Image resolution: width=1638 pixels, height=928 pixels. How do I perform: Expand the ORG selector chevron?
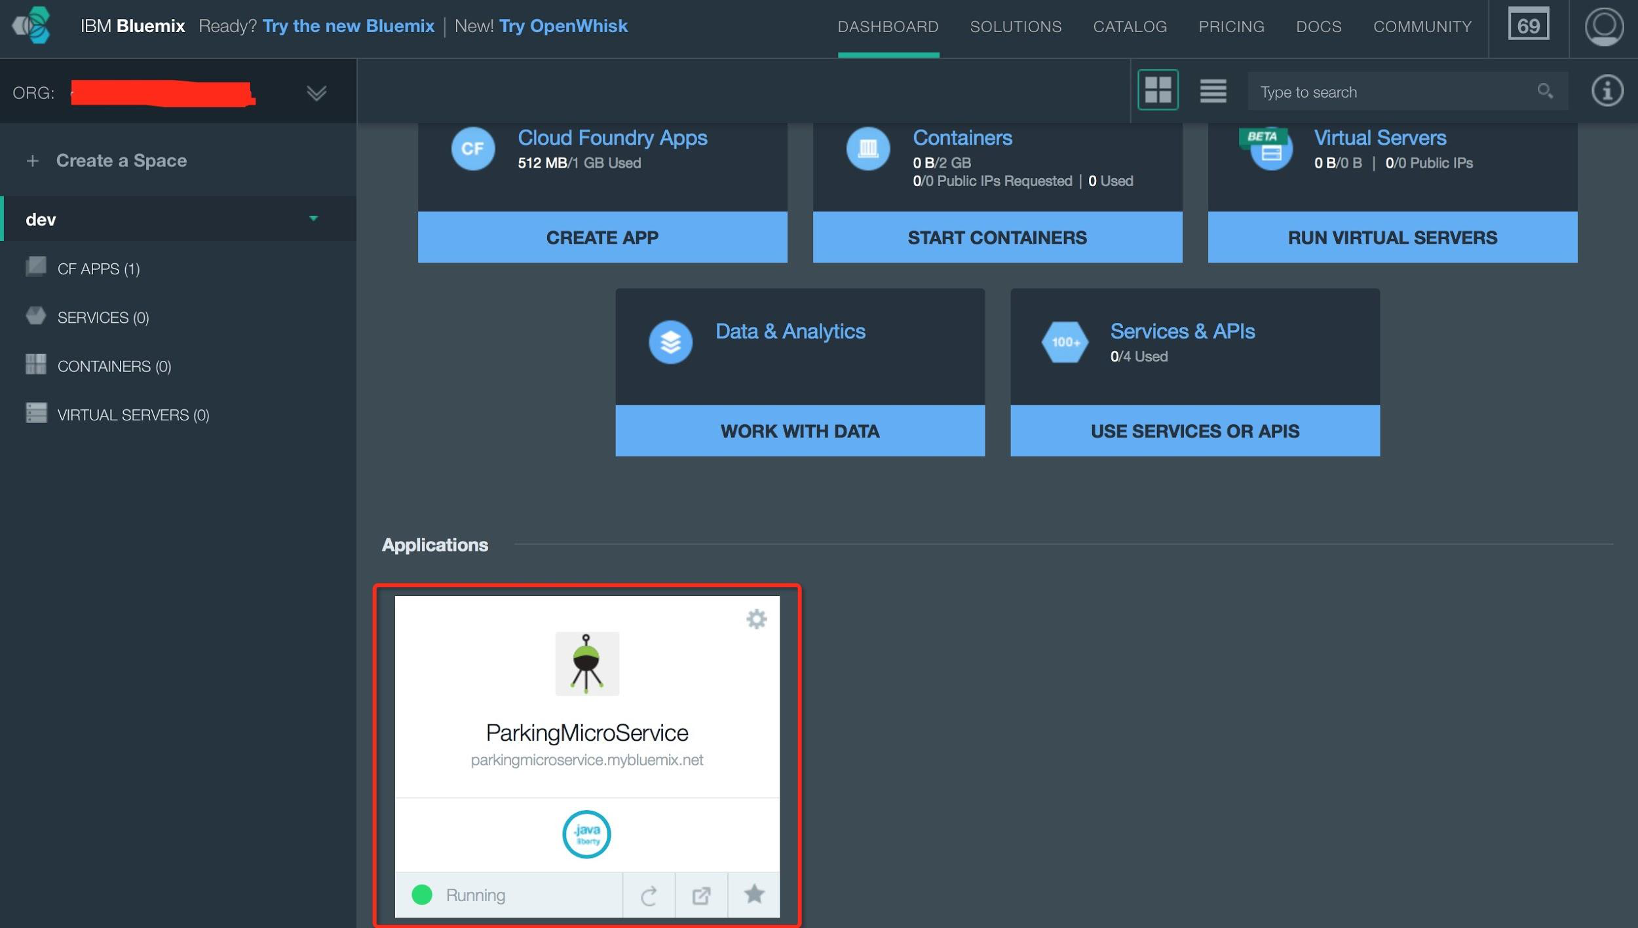[316, 93]
